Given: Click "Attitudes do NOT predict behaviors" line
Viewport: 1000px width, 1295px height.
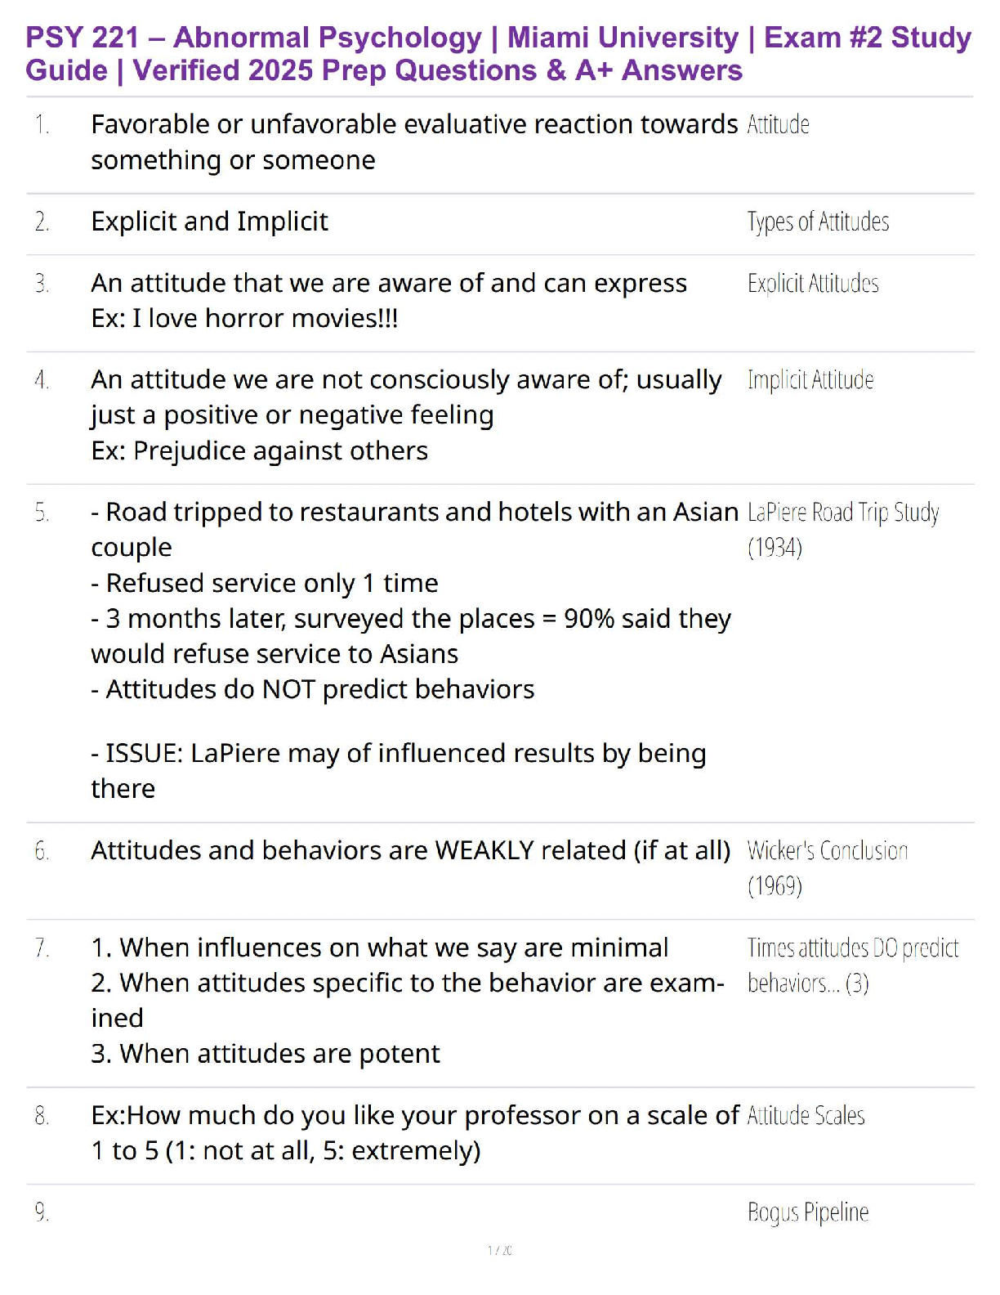Looking at the screenshot, I should (x=312, y=689).
